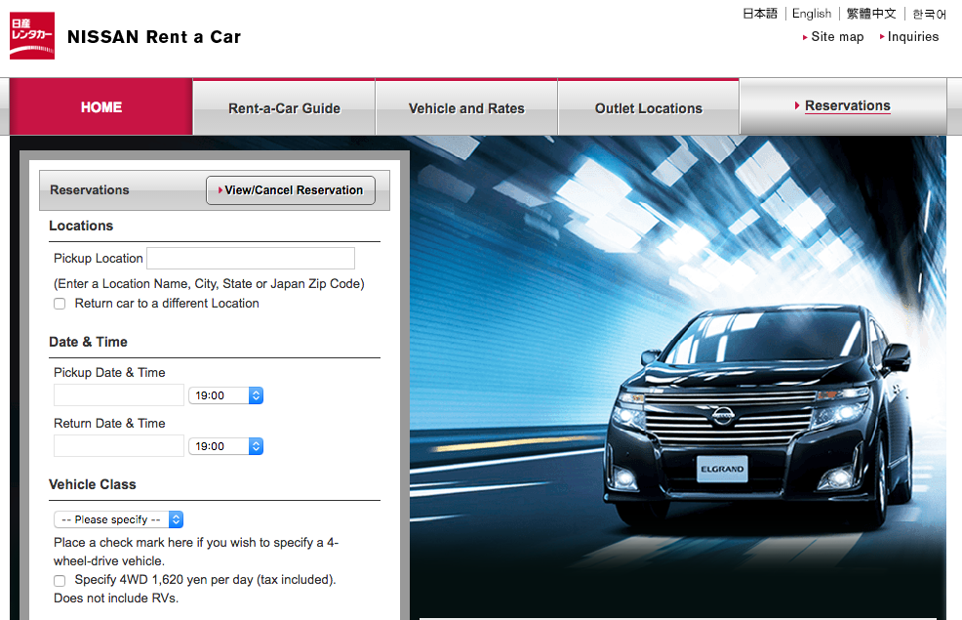This screenshot has width=962, height=620.
Task: Click the Nissan Rent a Car logo
Action: coord(32,36)
